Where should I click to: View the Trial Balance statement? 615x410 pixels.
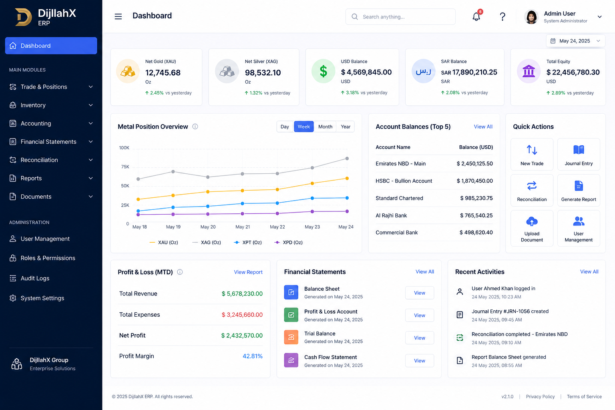pos(420,338)
